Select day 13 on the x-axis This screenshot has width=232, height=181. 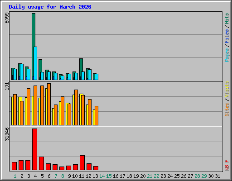coord(95,176)
